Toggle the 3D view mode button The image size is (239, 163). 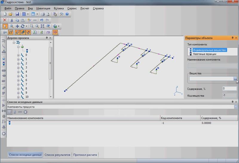(x=55, y=32)
